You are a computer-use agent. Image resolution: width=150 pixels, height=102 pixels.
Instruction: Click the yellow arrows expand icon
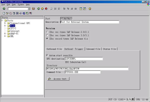(x=20, y=13)
